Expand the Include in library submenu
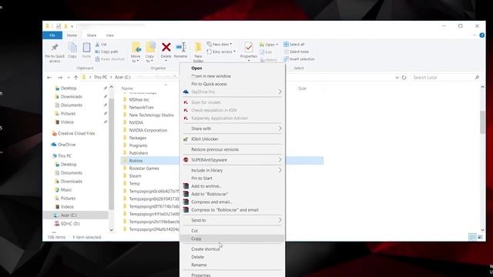The height and width of the screenshot is (277, 493). [x=232, y=170]
